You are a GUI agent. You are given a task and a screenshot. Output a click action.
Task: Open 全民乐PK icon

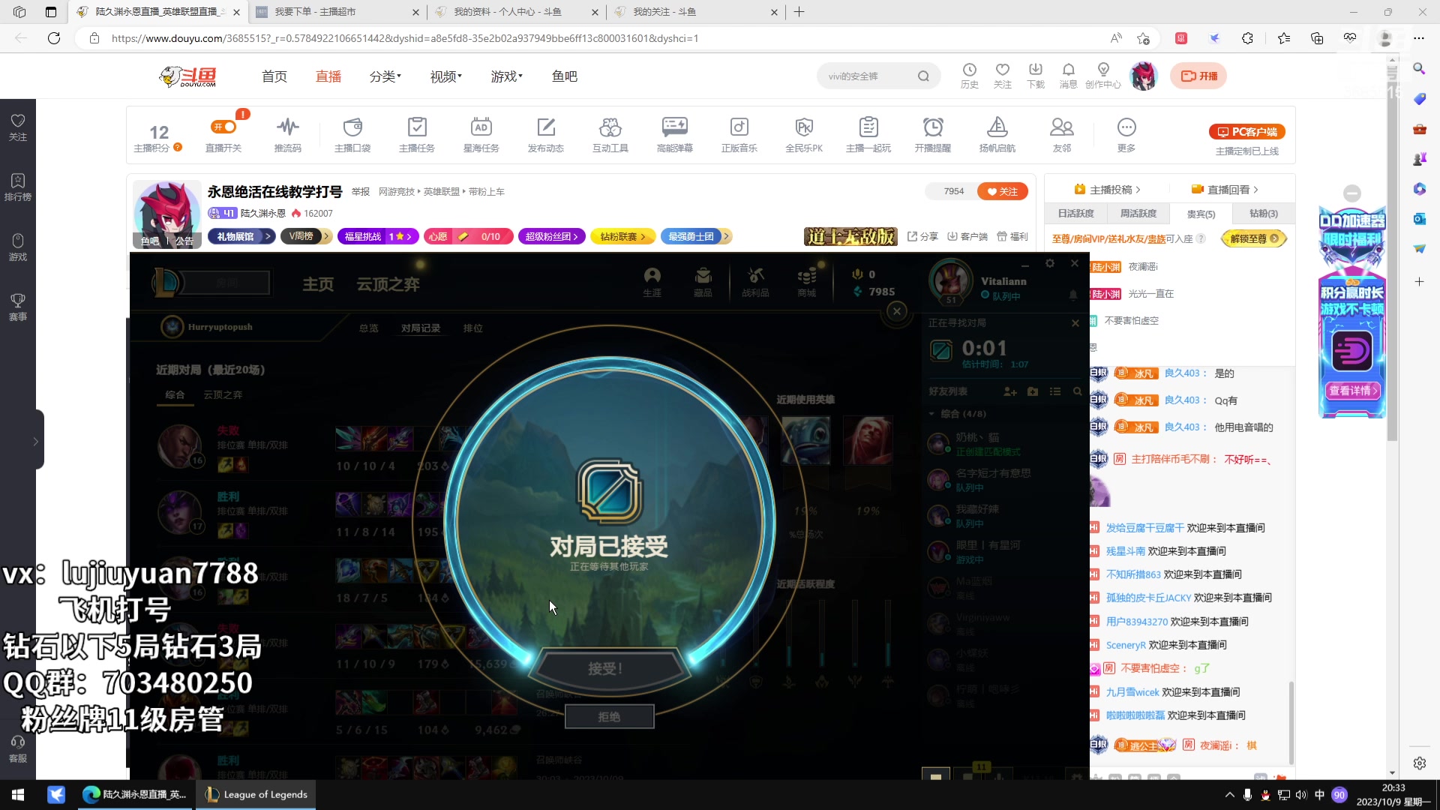click(x=804, y=134)
